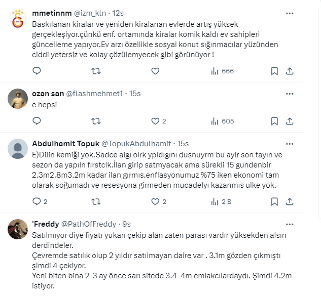Share mmetinnm's tweet
Screen dimensions: 321x296
(x=290, y=71)
